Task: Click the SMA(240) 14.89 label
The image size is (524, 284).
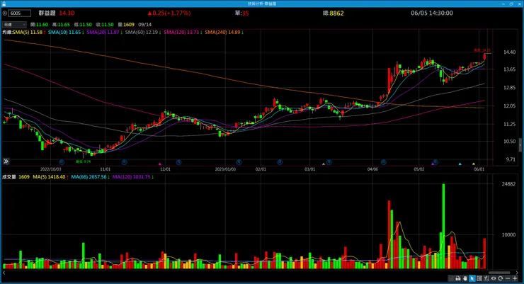Action: coord(224,33)
